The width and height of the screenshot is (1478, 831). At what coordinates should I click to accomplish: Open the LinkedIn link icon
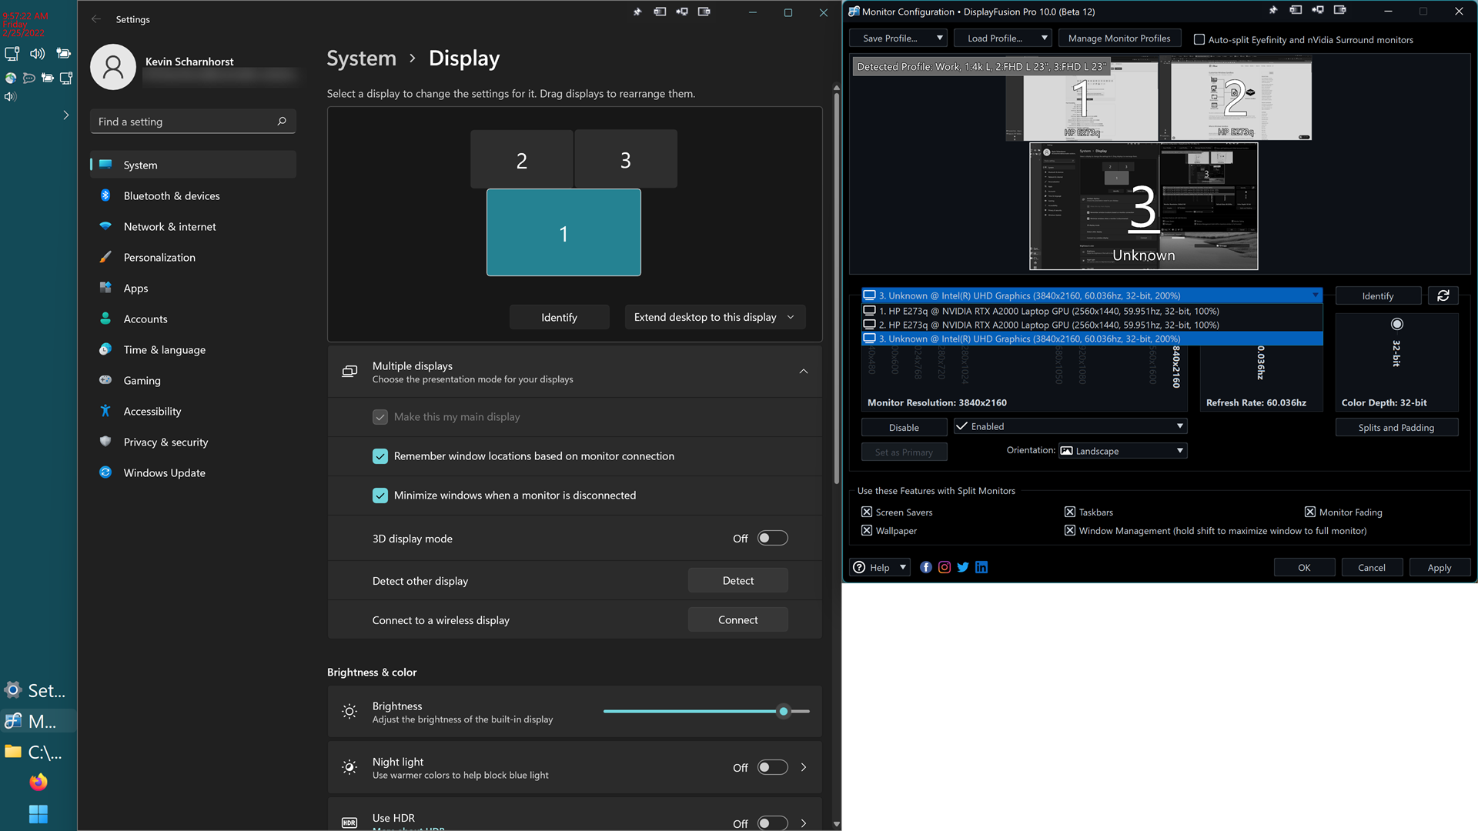pyautogui.click(x=981, y=567)
